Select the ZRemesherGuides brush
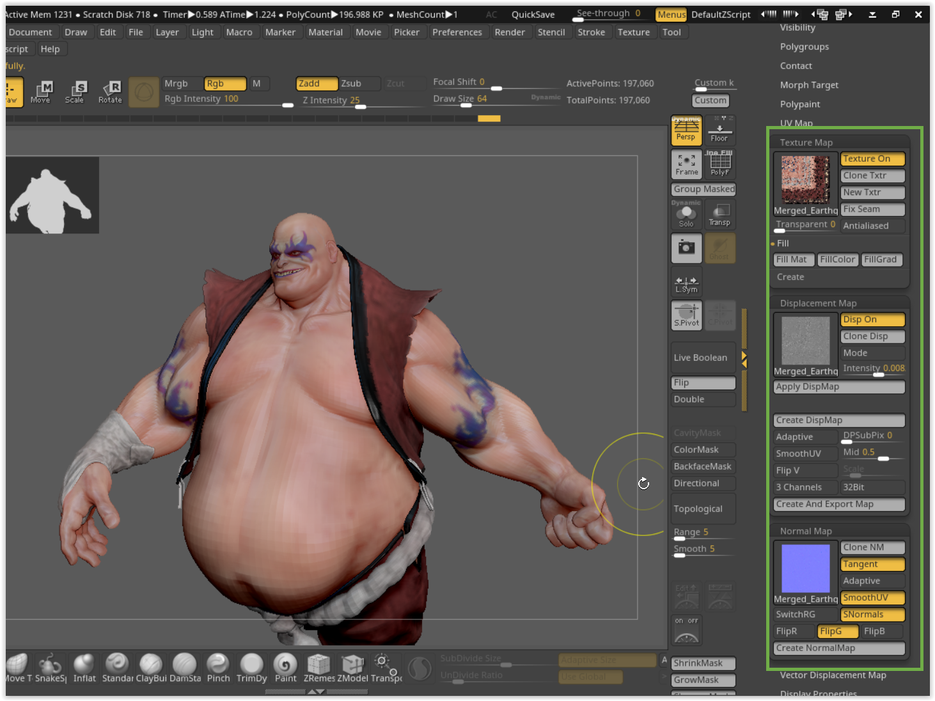This screenshot has height=701, width=935. click(x=318, y=668)
